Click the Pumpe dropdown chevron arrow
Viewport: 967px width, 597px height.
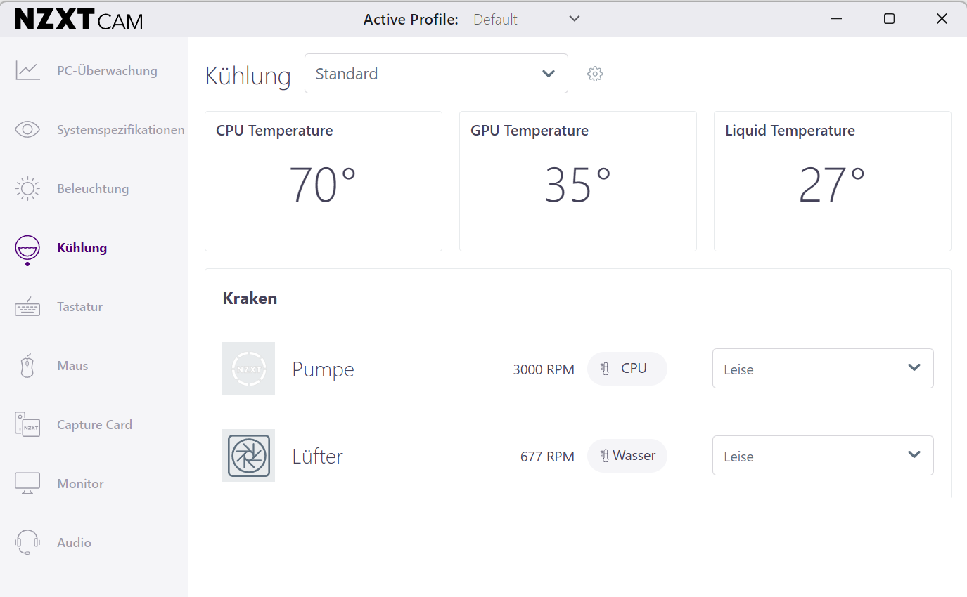(x=914, y=367)
